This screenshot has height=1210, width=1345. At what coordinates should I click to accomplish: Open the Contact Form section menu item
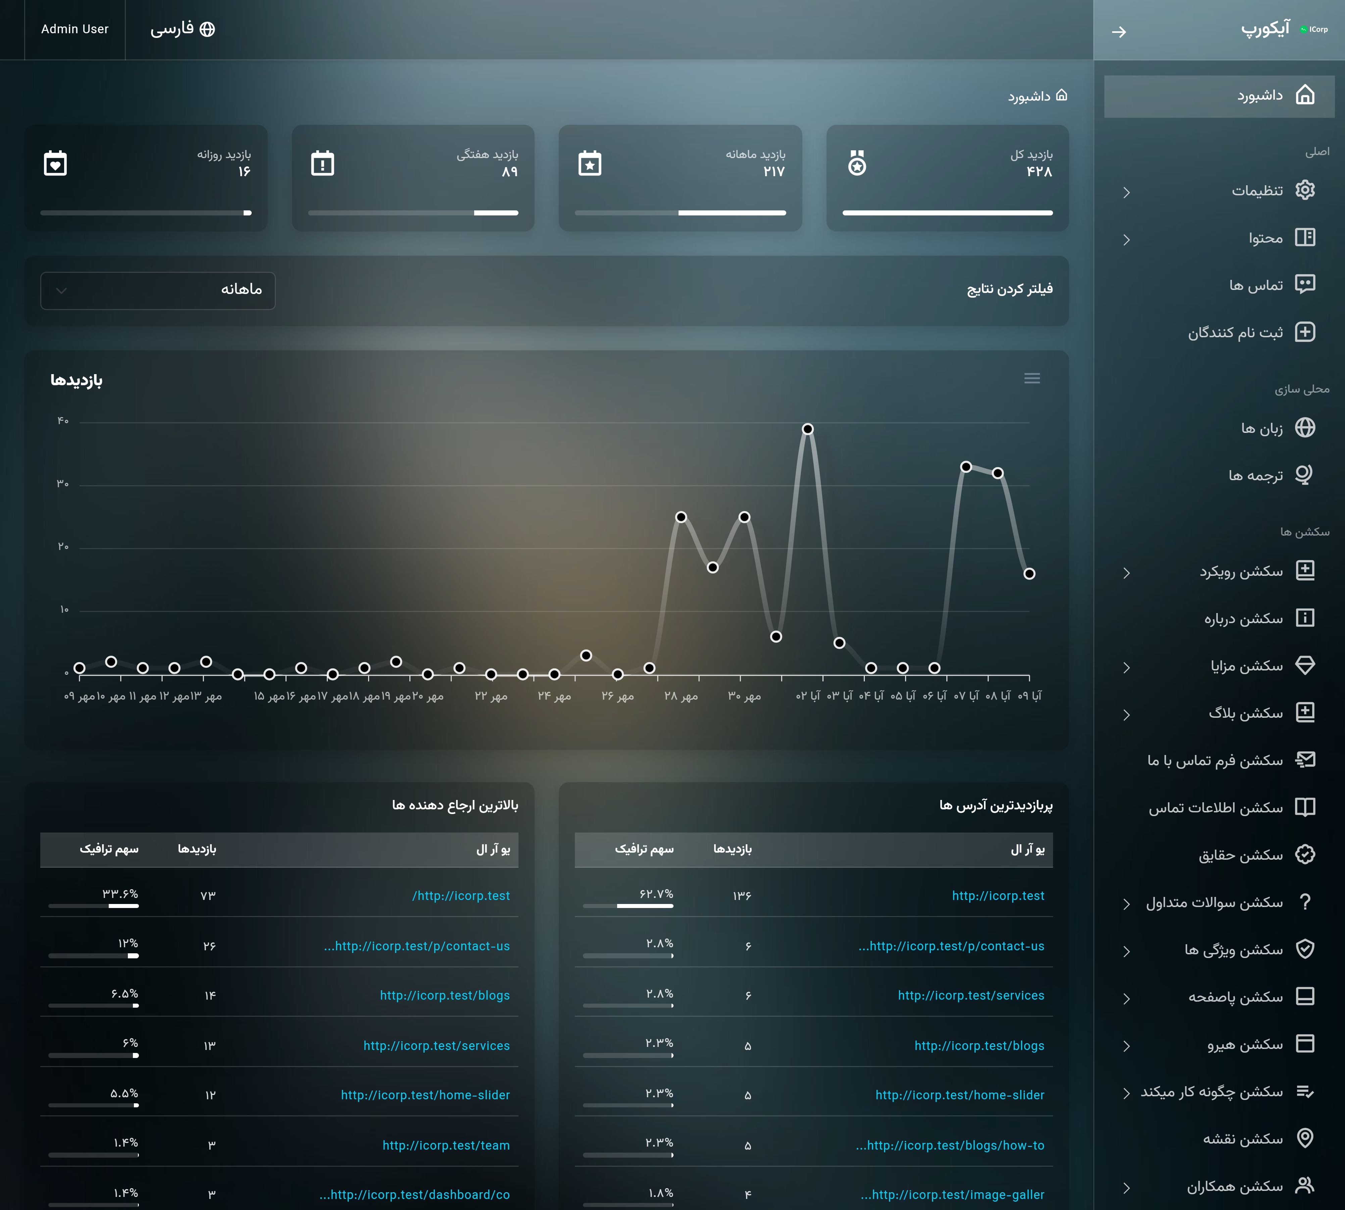point(1215,760)
